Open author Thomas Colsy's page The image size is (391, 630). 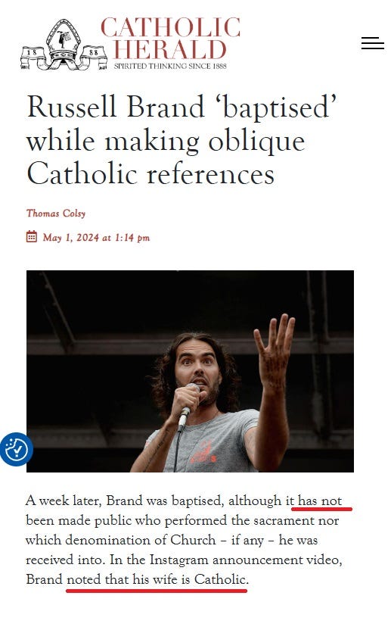tap(56, 214)
